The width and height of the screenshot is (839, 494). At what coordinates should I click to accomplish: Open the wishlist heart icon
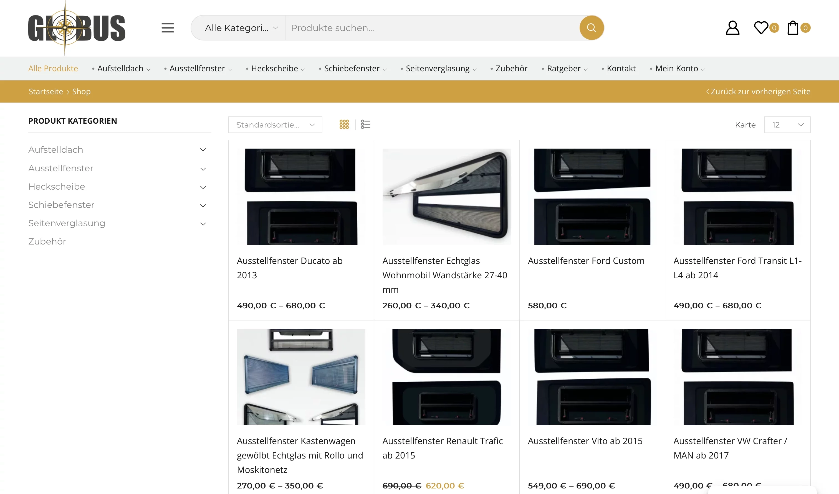pos(761,28)
